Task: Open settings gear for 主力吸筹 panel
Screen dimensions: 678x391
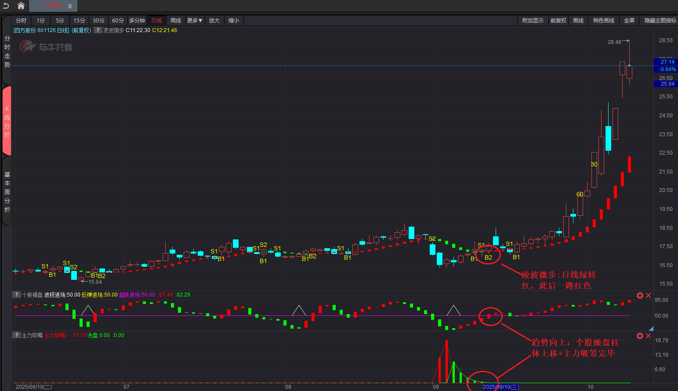Action: [640, 336]
